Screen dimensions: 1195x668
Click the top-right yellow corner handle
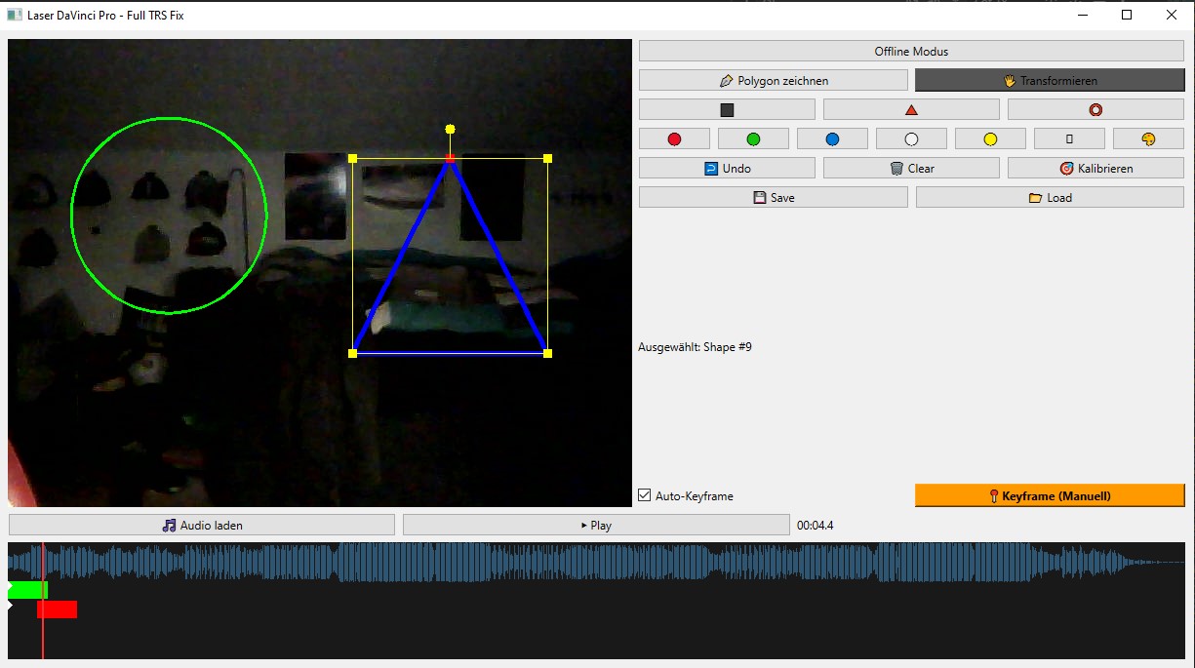547,158
